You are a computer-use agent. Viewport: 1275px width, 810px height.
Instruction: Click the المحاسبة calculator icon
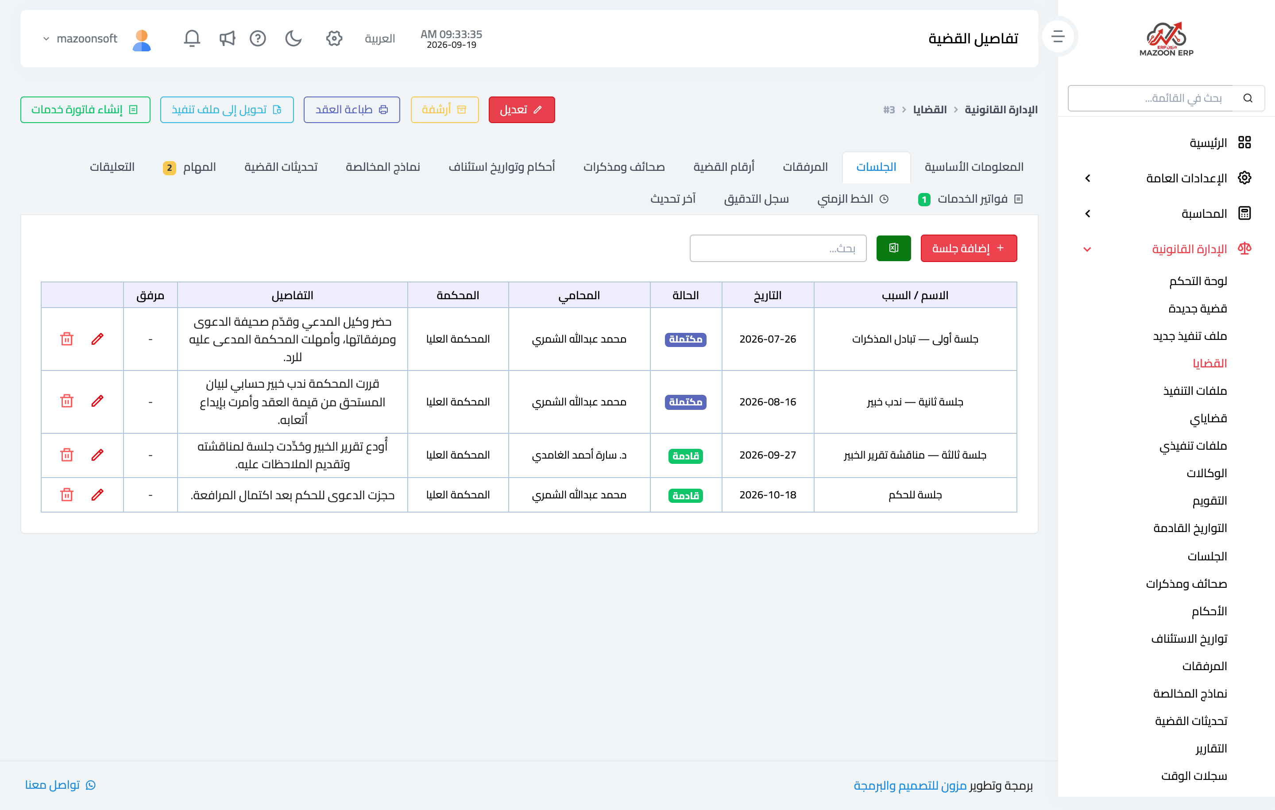[1244, 213]
